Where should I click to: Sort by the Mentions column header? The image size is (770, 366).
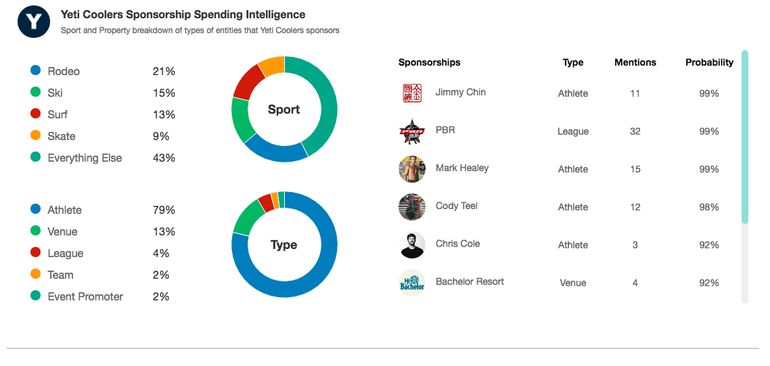click(635, 62)
